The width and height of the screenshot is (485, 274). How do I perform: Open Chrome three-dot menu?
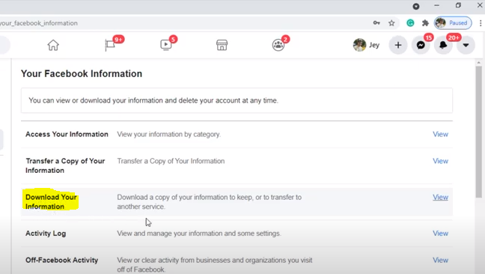tap(481, 23)
